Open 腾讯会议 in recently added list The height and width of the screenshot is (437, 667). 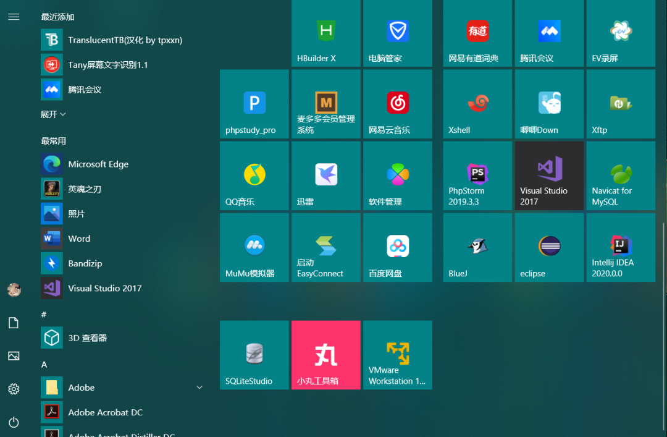[124, 90]
